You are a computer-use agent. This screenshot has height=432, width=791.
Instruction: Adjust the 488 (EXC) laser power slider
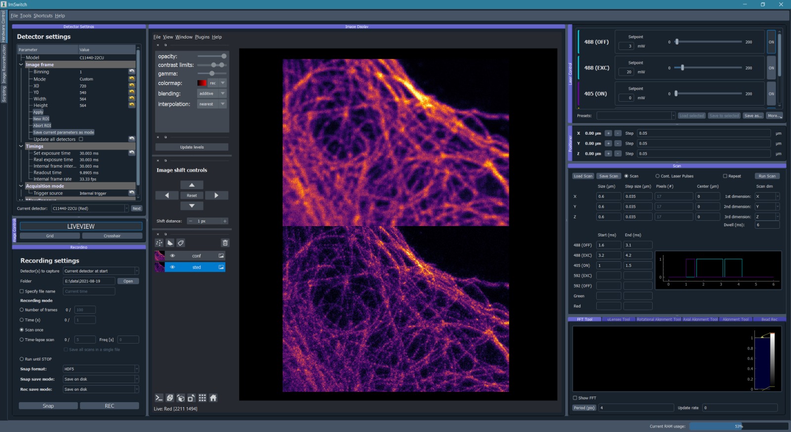tap(682, 68)
